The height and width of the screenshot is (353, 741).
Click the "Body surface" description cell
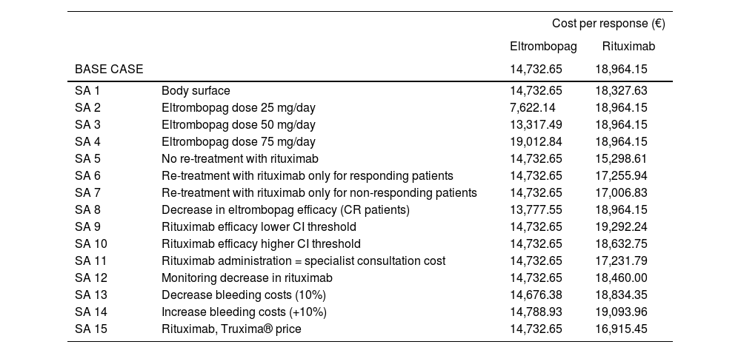[x=196, y=91]
